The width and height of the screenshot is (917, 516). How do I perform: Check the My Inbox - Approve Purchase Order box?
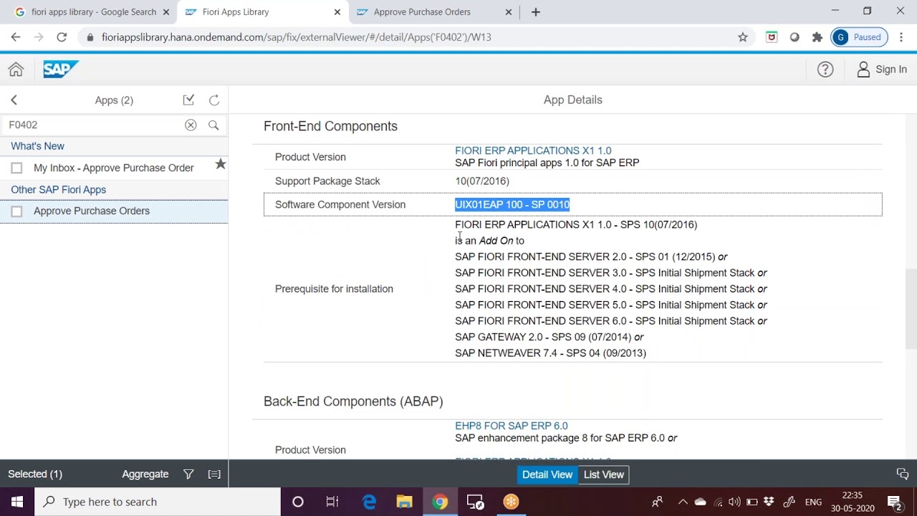tap(16, 168)
